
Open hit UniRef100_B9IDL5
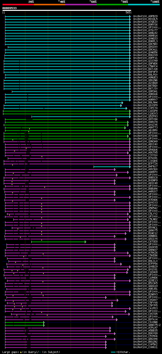(145, 19)
